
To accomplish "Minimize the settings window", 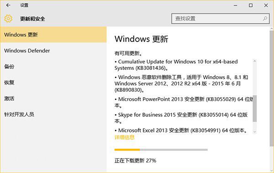I will tap(235, 5).
